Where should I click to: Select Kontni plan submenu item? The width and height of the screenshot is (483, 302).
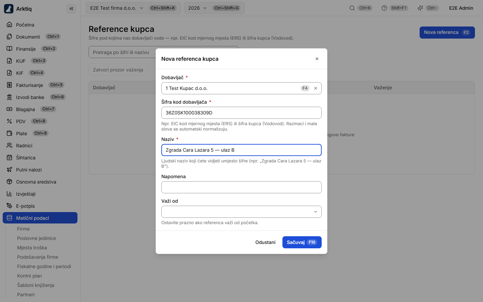pyautogui.click(x=30, y=276)
